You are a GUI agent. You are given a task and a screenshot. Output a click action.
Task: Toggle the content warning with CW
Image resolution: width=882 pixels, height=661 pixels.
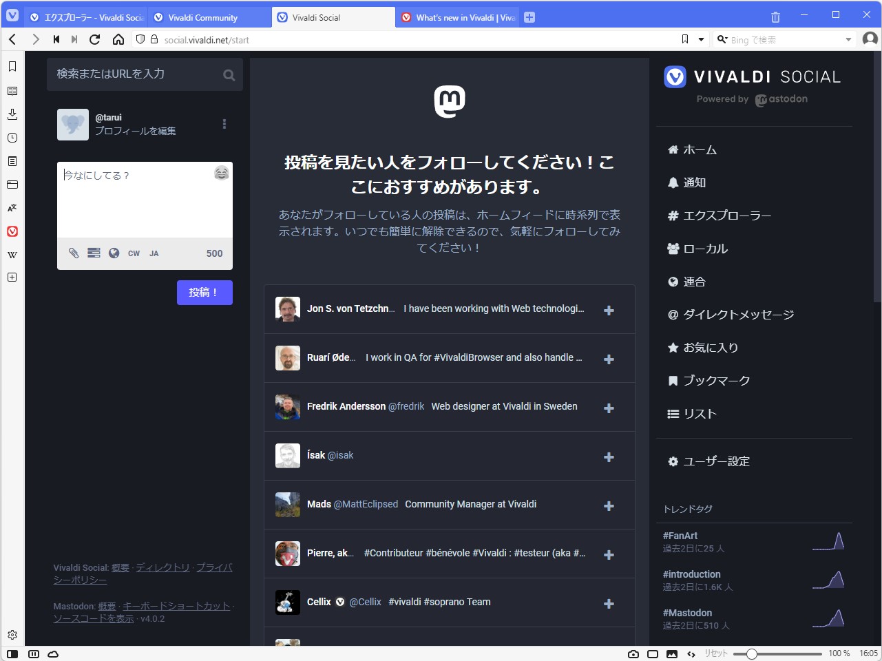(133, 253)
